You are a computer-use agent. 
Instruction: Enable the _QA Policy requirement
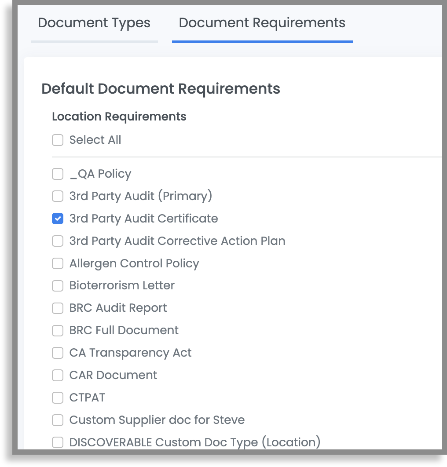(x=57, y=174)
